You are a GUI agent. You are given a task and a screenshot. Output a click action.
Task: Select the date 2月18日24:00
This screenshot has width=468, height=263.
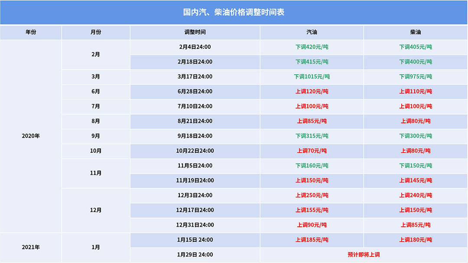tap(195, 62)
